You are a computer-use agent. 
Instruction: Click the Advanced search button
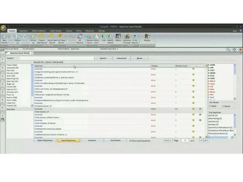pyautogui.click(x=121, y=58)
